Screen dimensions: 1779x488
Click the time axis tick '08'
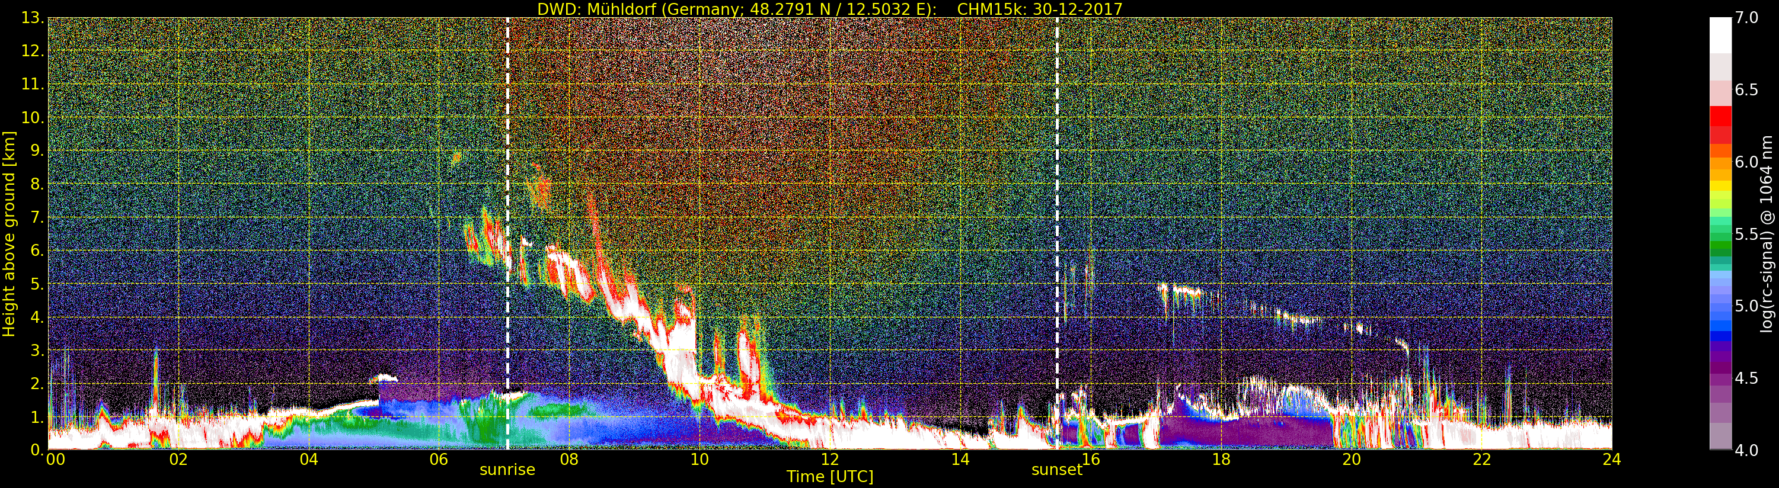569,459
